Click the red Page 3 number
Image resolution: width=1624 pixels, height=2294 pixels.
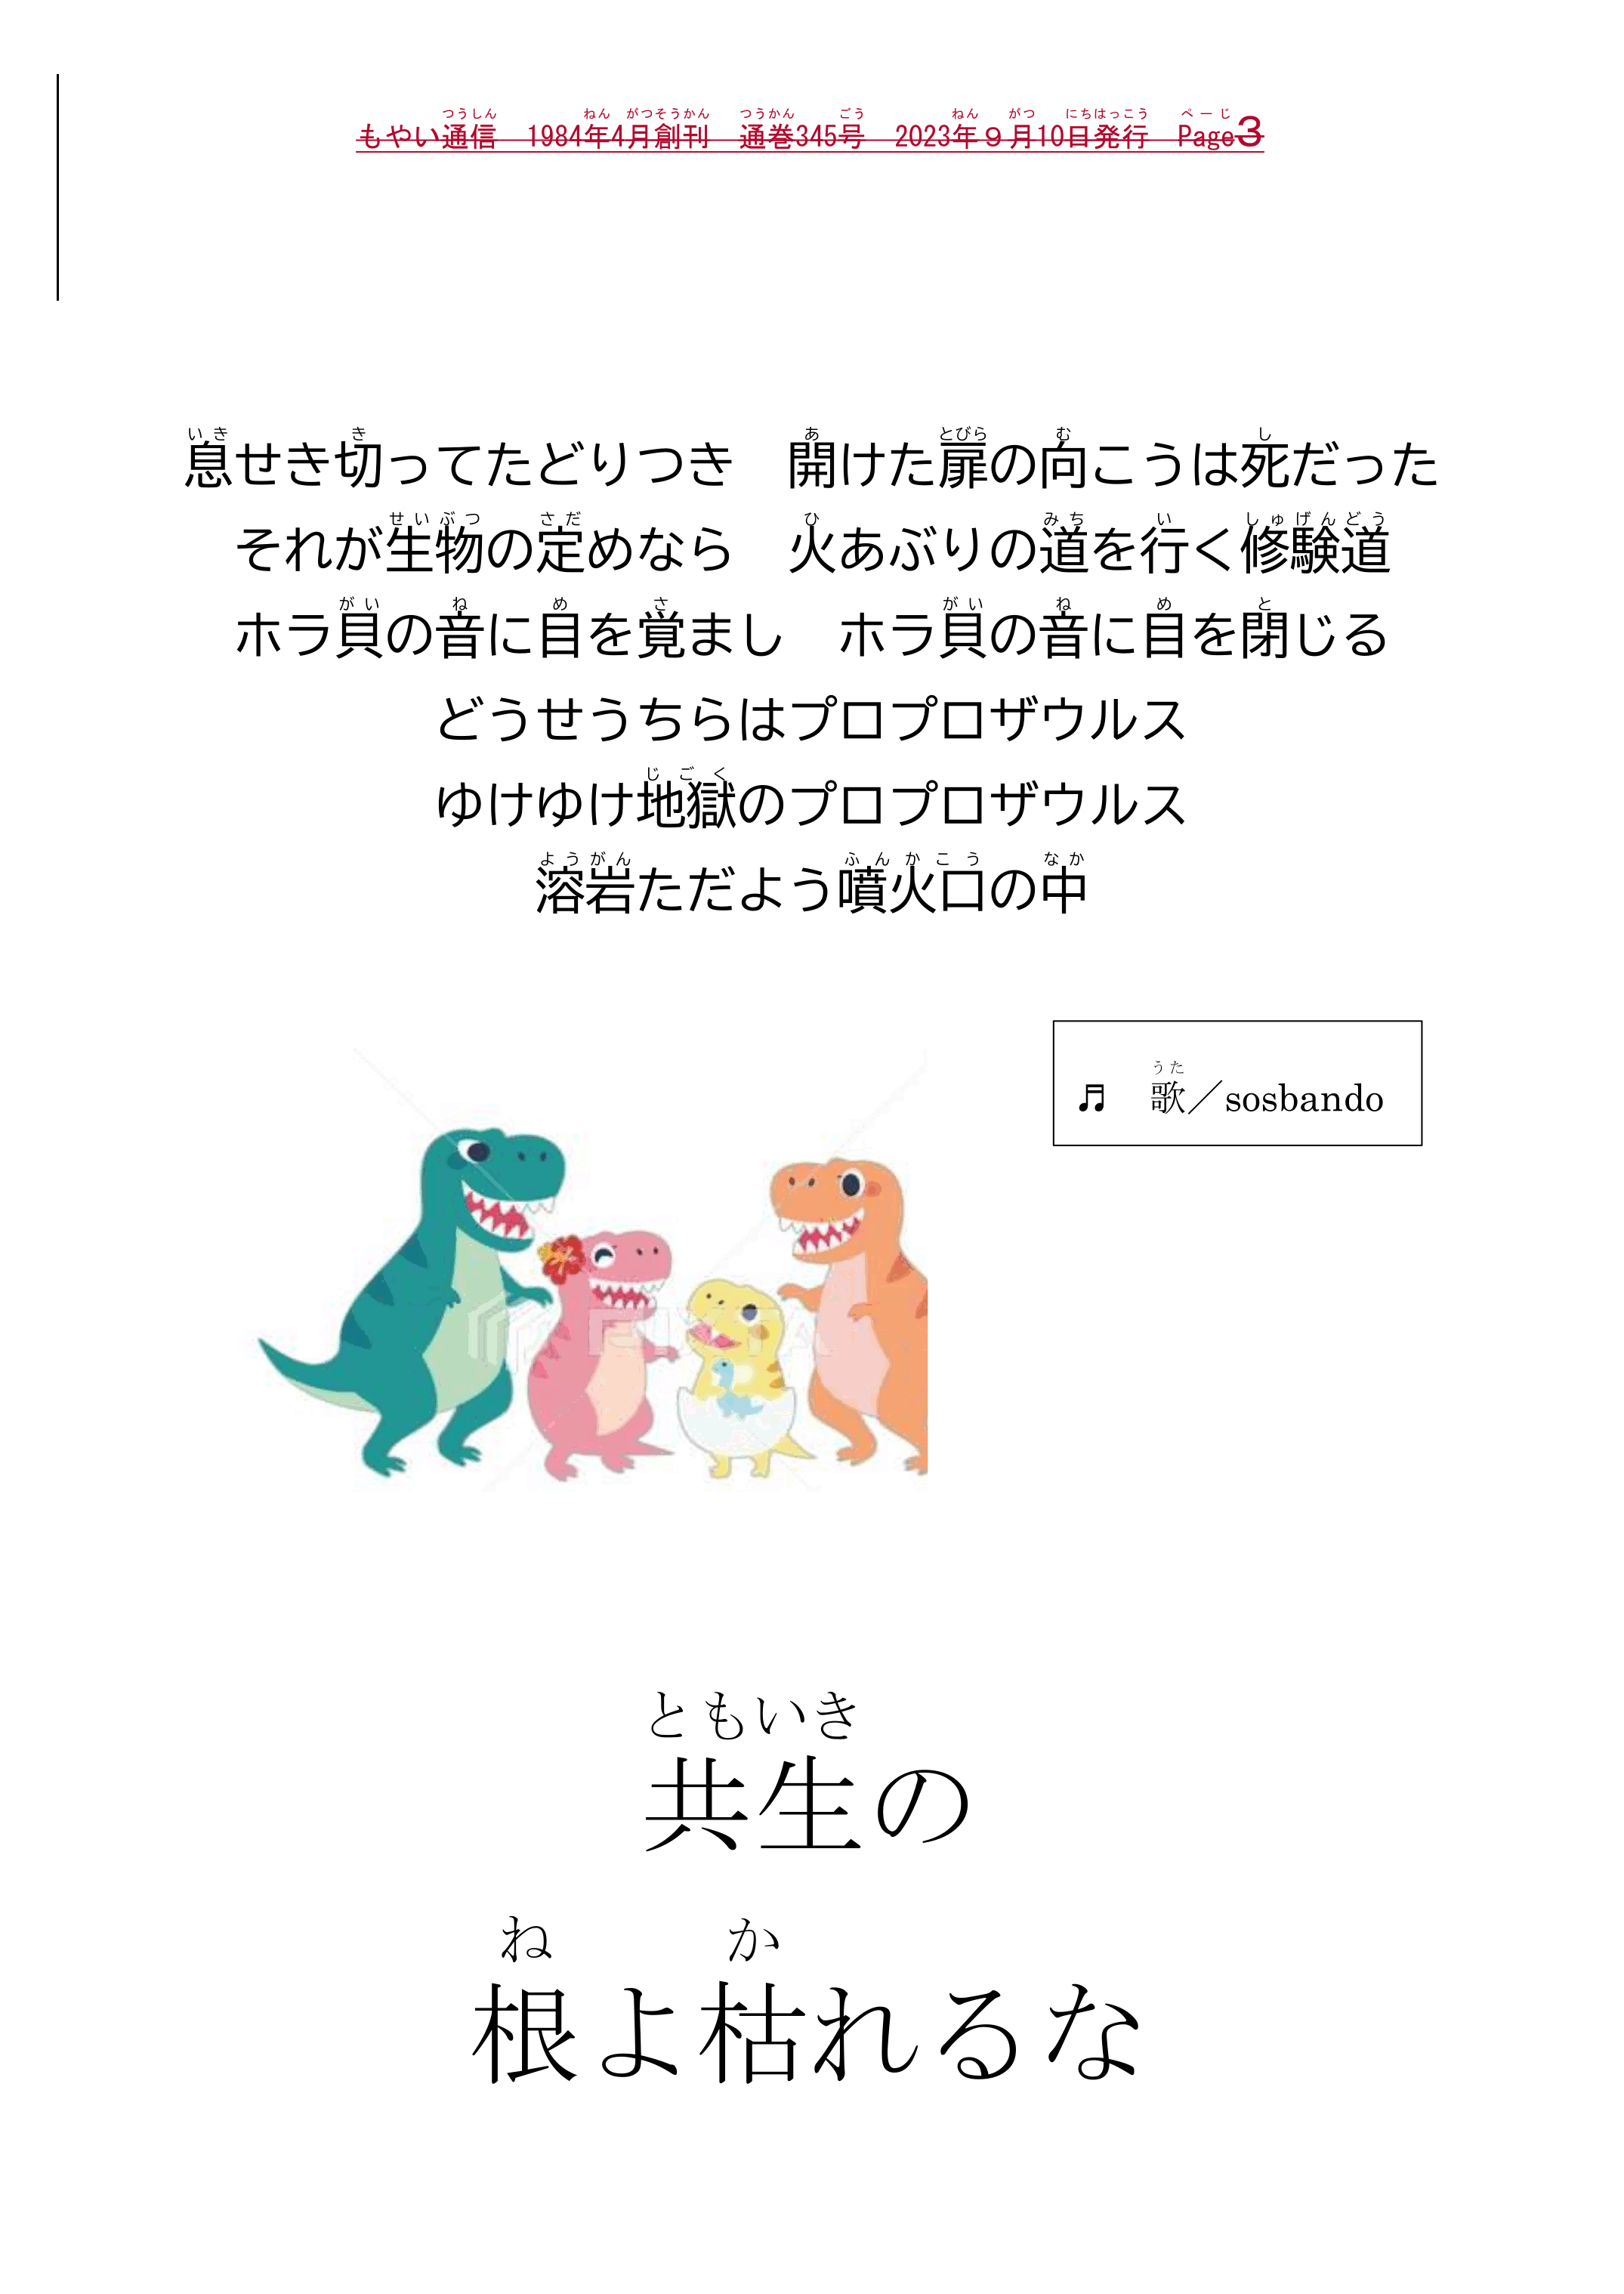tap(1250, 131)
